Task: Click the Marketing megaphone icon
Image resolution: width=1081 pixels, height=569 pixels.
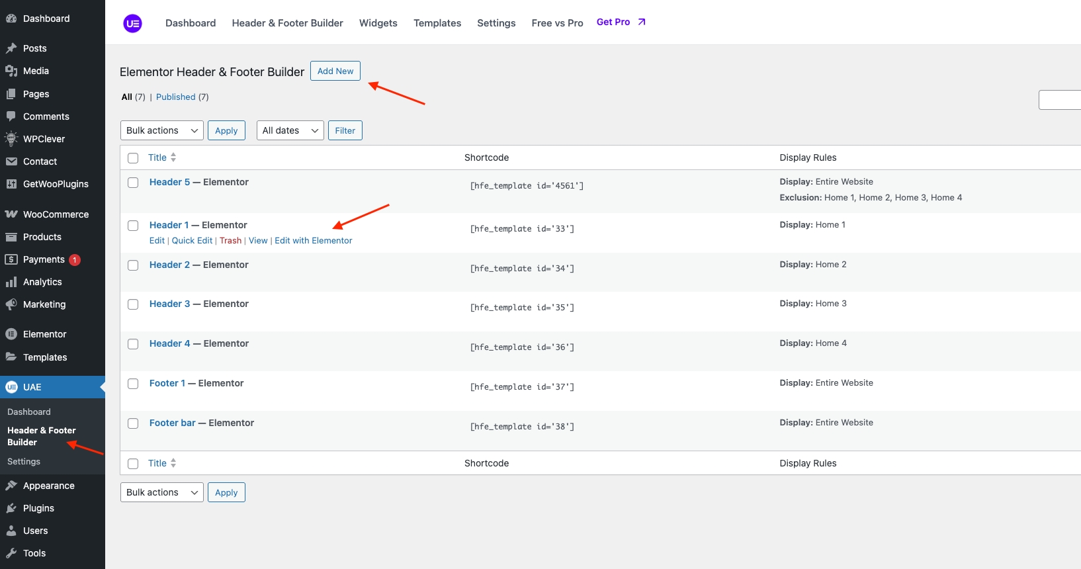Action: (11, 304)
